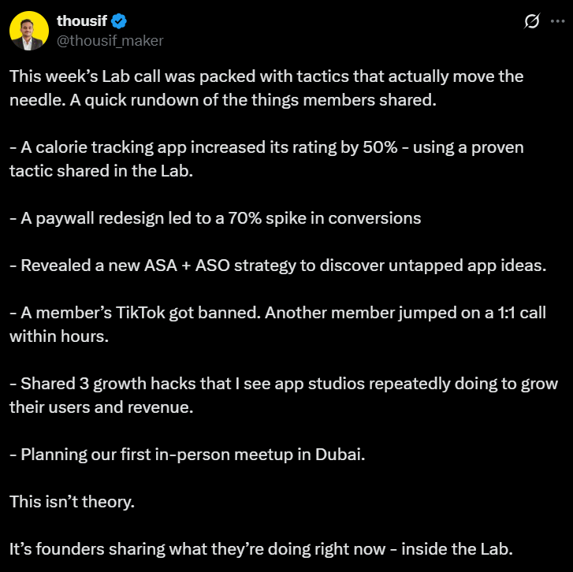Screen dimensions: 573x572
Task: Open the Grok explain-post icon
Action: coord(531,21)
